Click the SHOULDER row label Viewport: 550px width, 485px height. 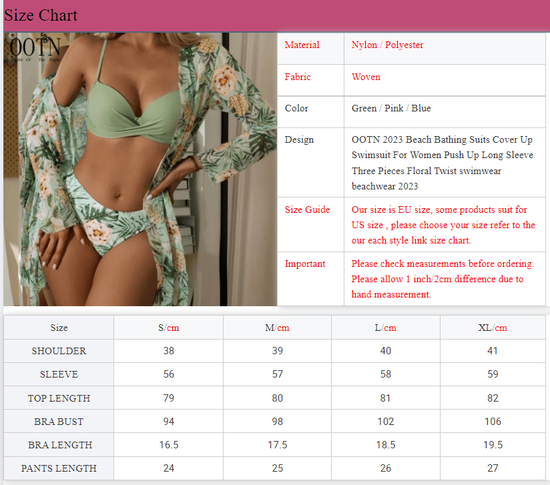tap(59, 351)
